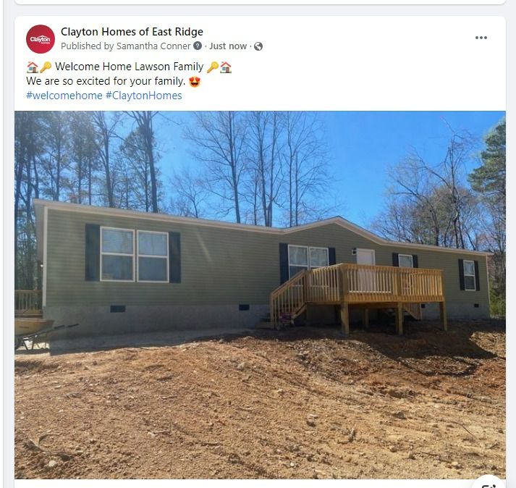The image size is (516, 488).
Task: Open the post options three-dot menu
Action: tap(481, 38)
